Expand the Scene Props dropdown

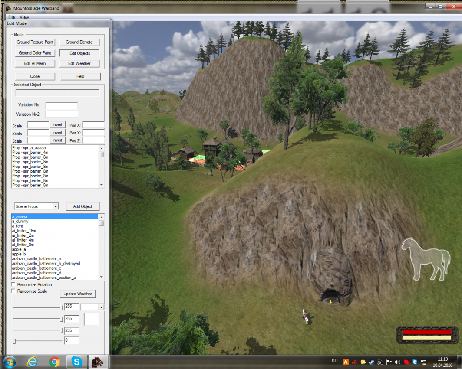coord(56,207)
